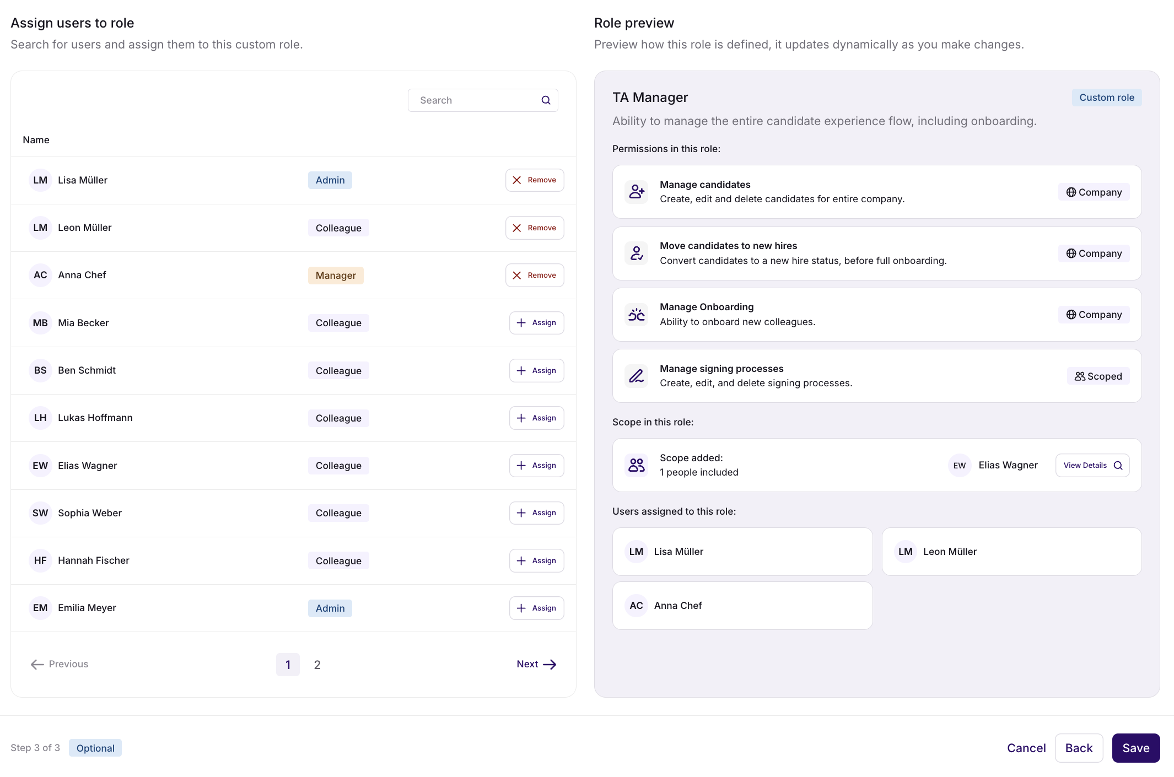Assign Mia Becker to the role
This screenshot has height=777, width=1174.
[x=536, y=323]
